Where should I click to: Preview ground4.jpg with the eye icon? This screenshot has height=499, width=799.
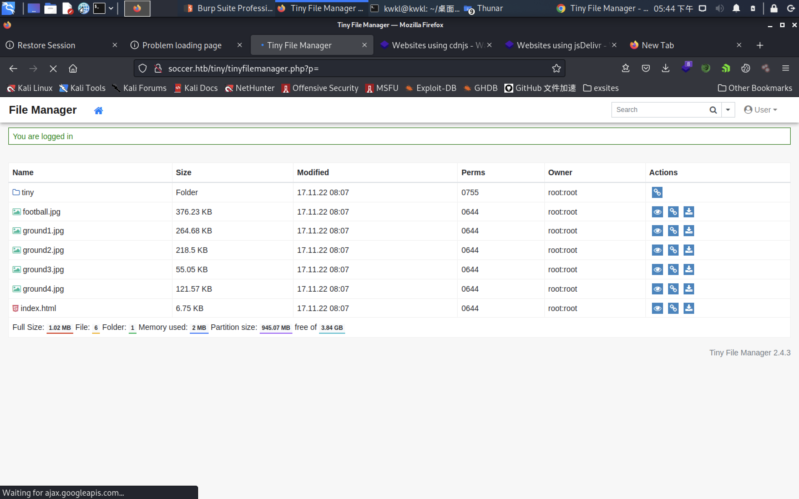click(657, 289)
